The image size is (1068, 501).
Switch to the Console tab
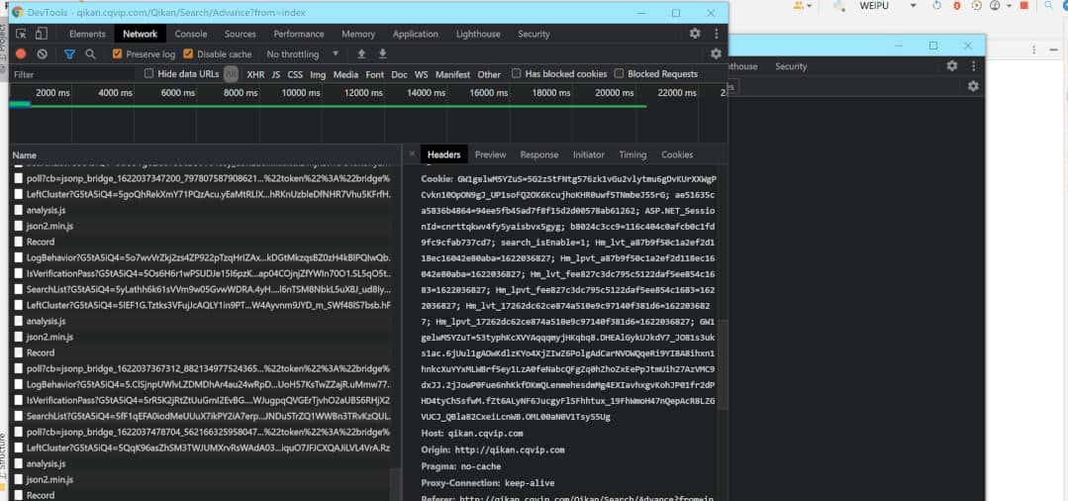click(191, 34)
